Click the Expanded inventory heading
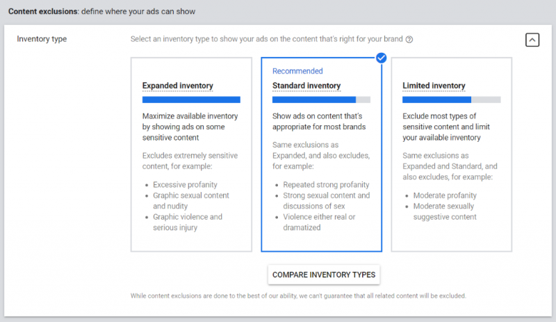Screen dimensions: 556x322 click(x=178, y=86)
